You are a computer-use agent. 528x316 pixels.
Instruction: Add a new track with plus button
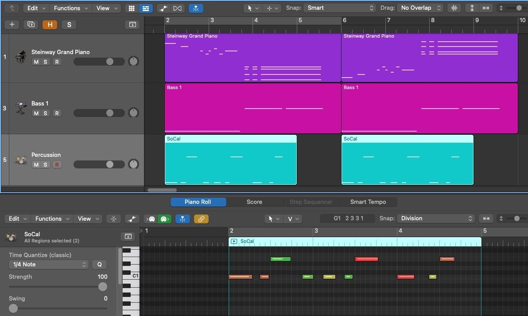click(x=12, y=24)
